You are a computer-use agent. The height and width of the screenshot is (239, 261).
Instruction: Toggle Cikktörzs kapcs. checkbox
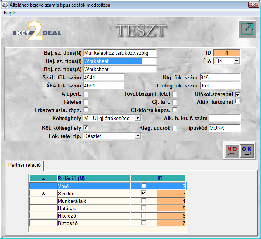175,110
